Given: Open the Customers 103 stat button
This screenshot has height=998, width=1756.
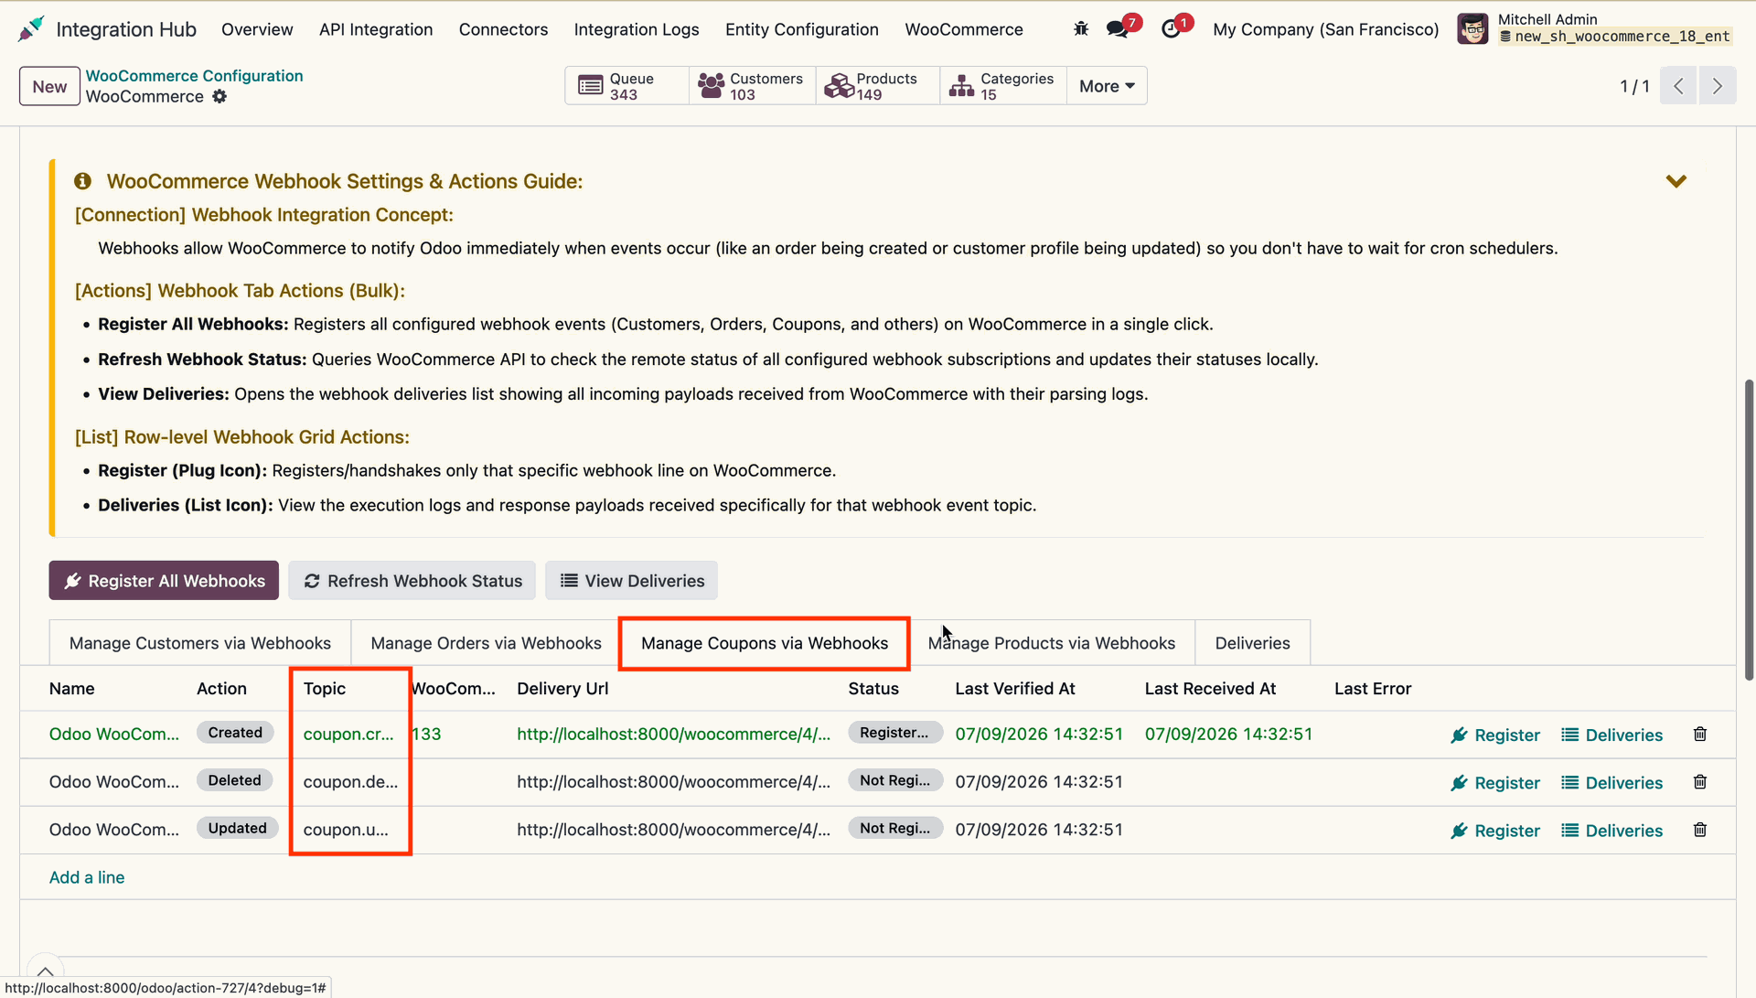Looking at the screenshot, I should (x=752, y=86).
